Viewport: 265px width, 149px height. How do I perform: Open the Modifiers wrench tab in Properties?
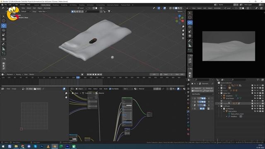point(188,111)
